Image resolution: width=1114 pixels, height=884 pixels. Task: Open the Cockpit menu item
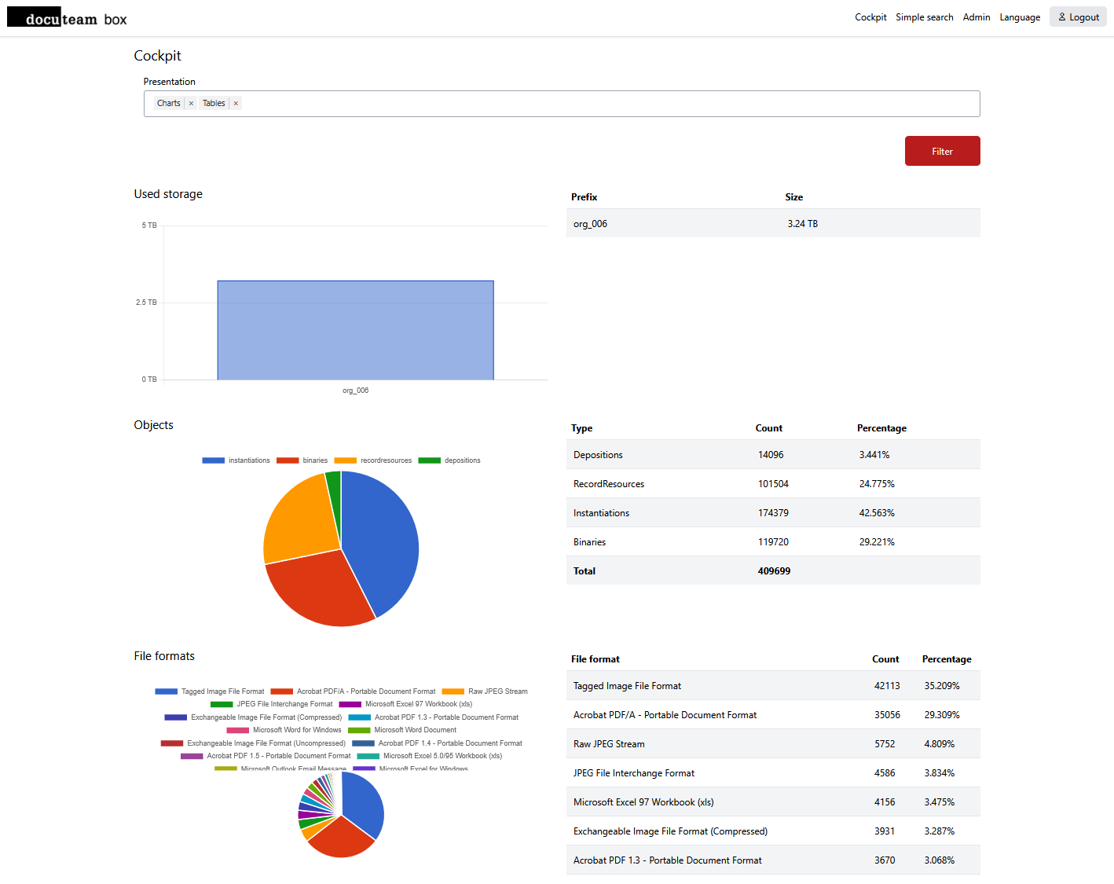coord(870,17)
